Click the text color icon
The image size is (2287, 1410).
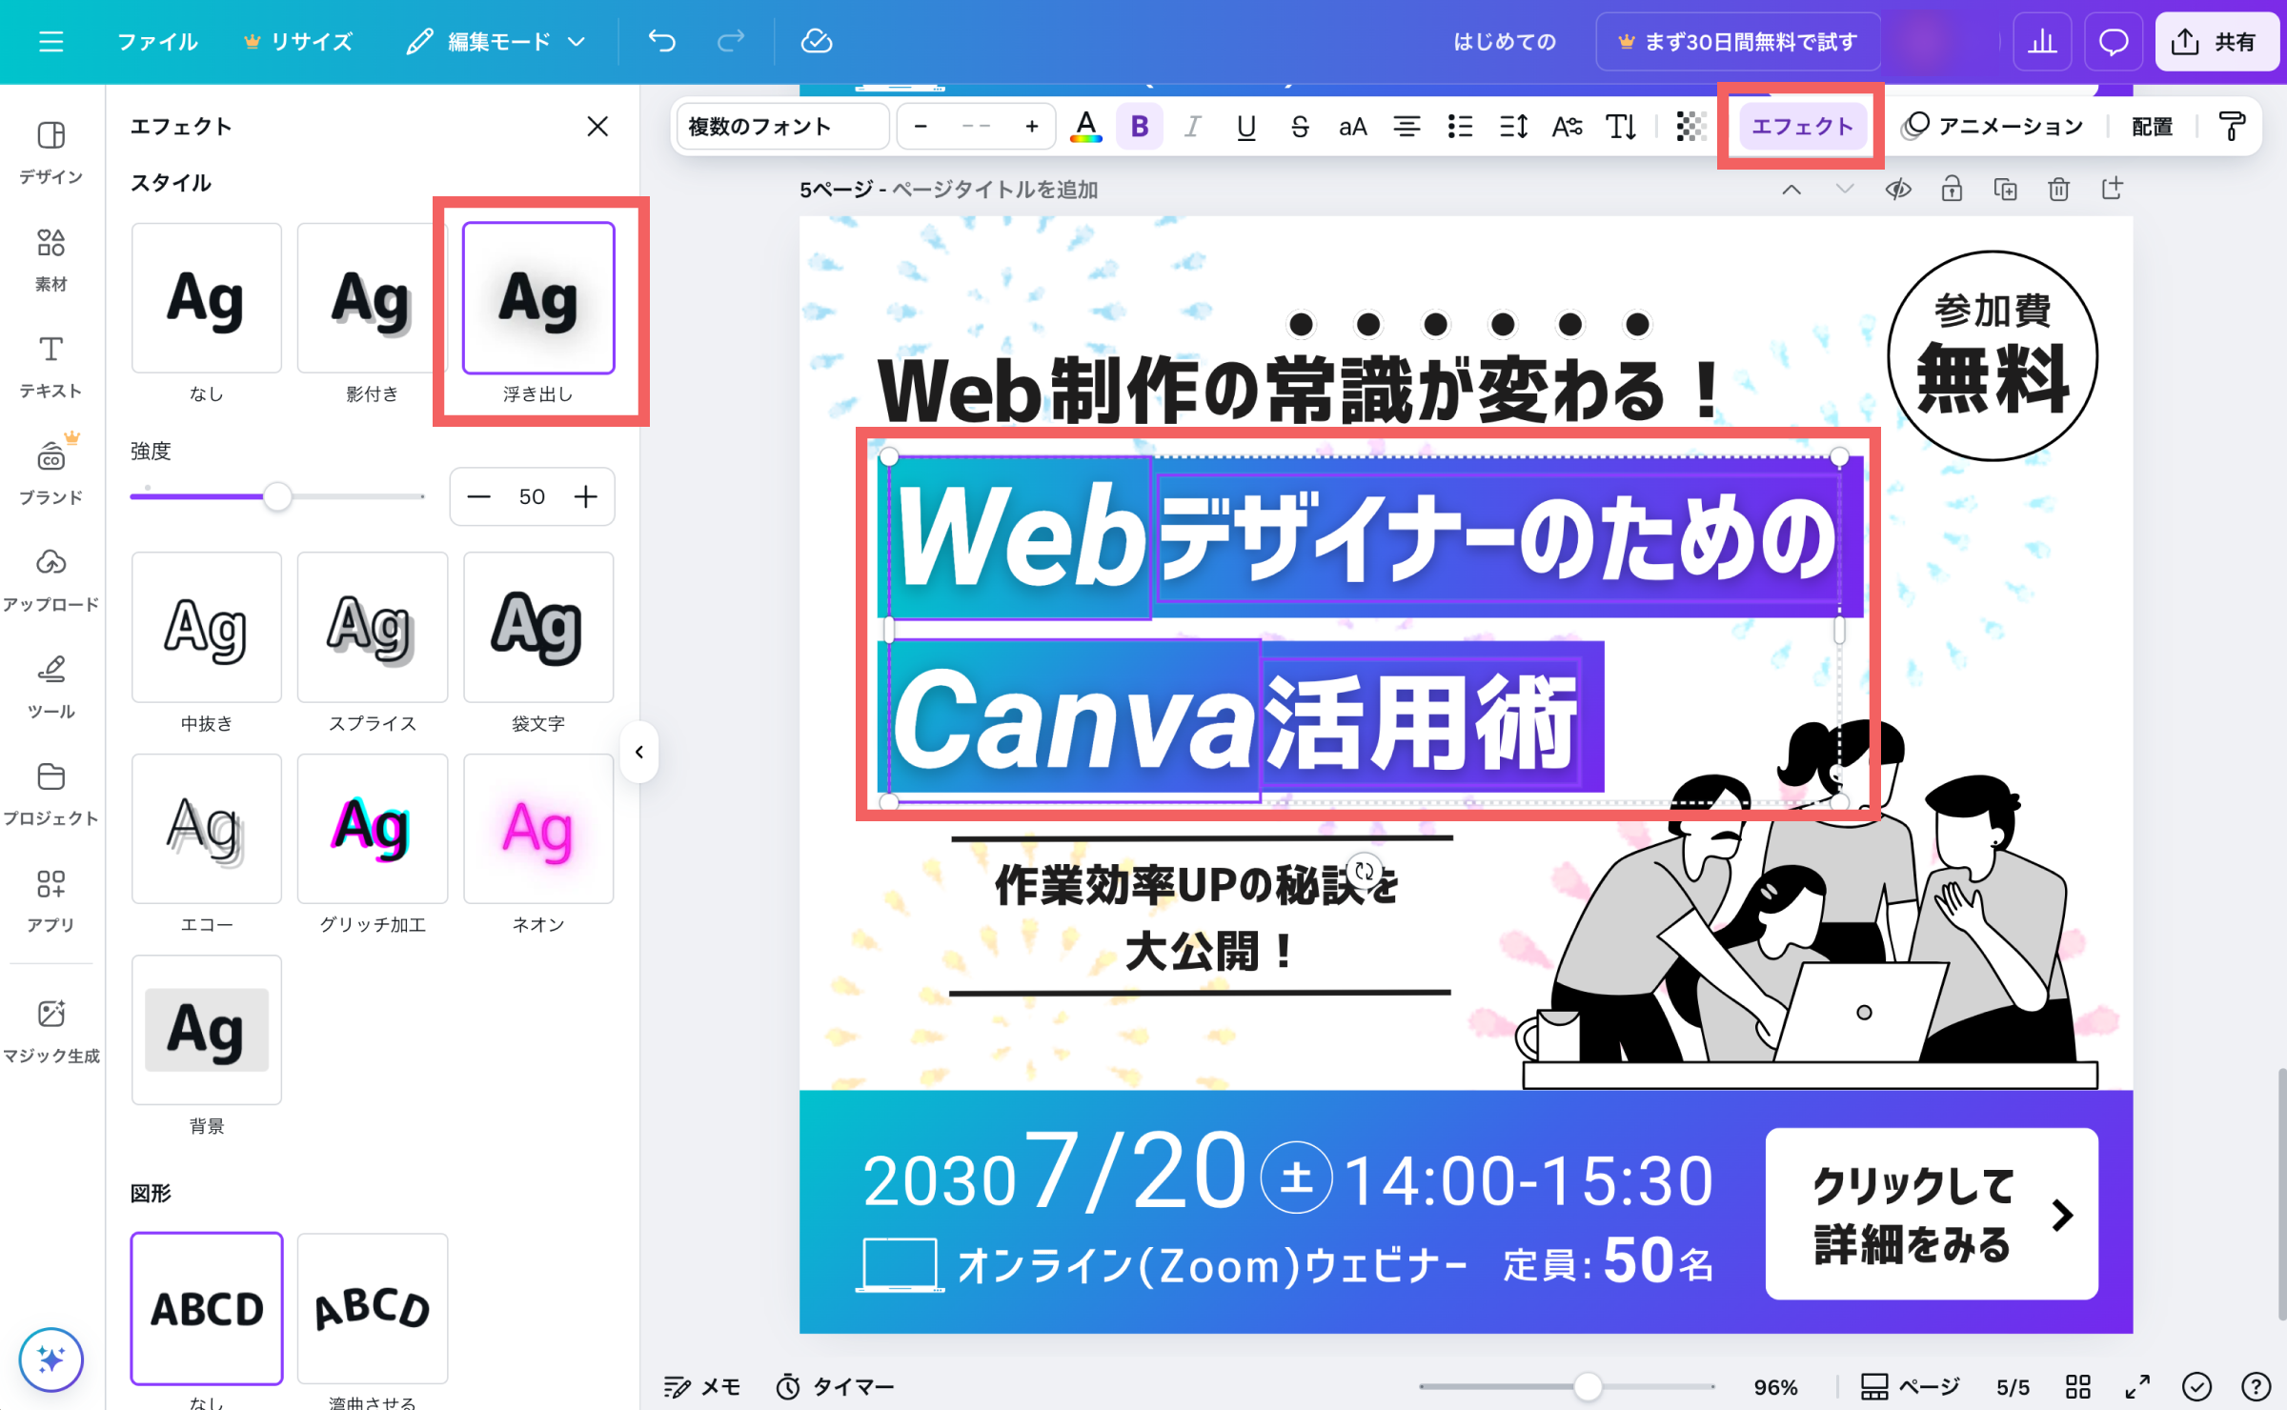(x=1085, y=127)
